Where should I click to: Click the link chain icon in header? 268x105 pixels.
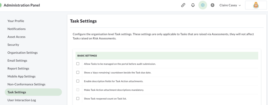(183, 5)
